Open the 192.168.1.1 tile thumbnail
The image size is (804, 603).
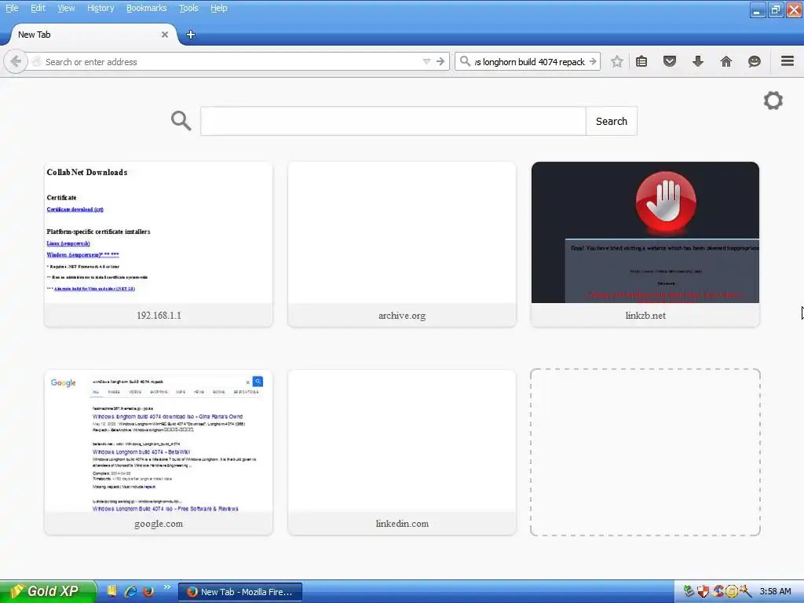[159, 232]
